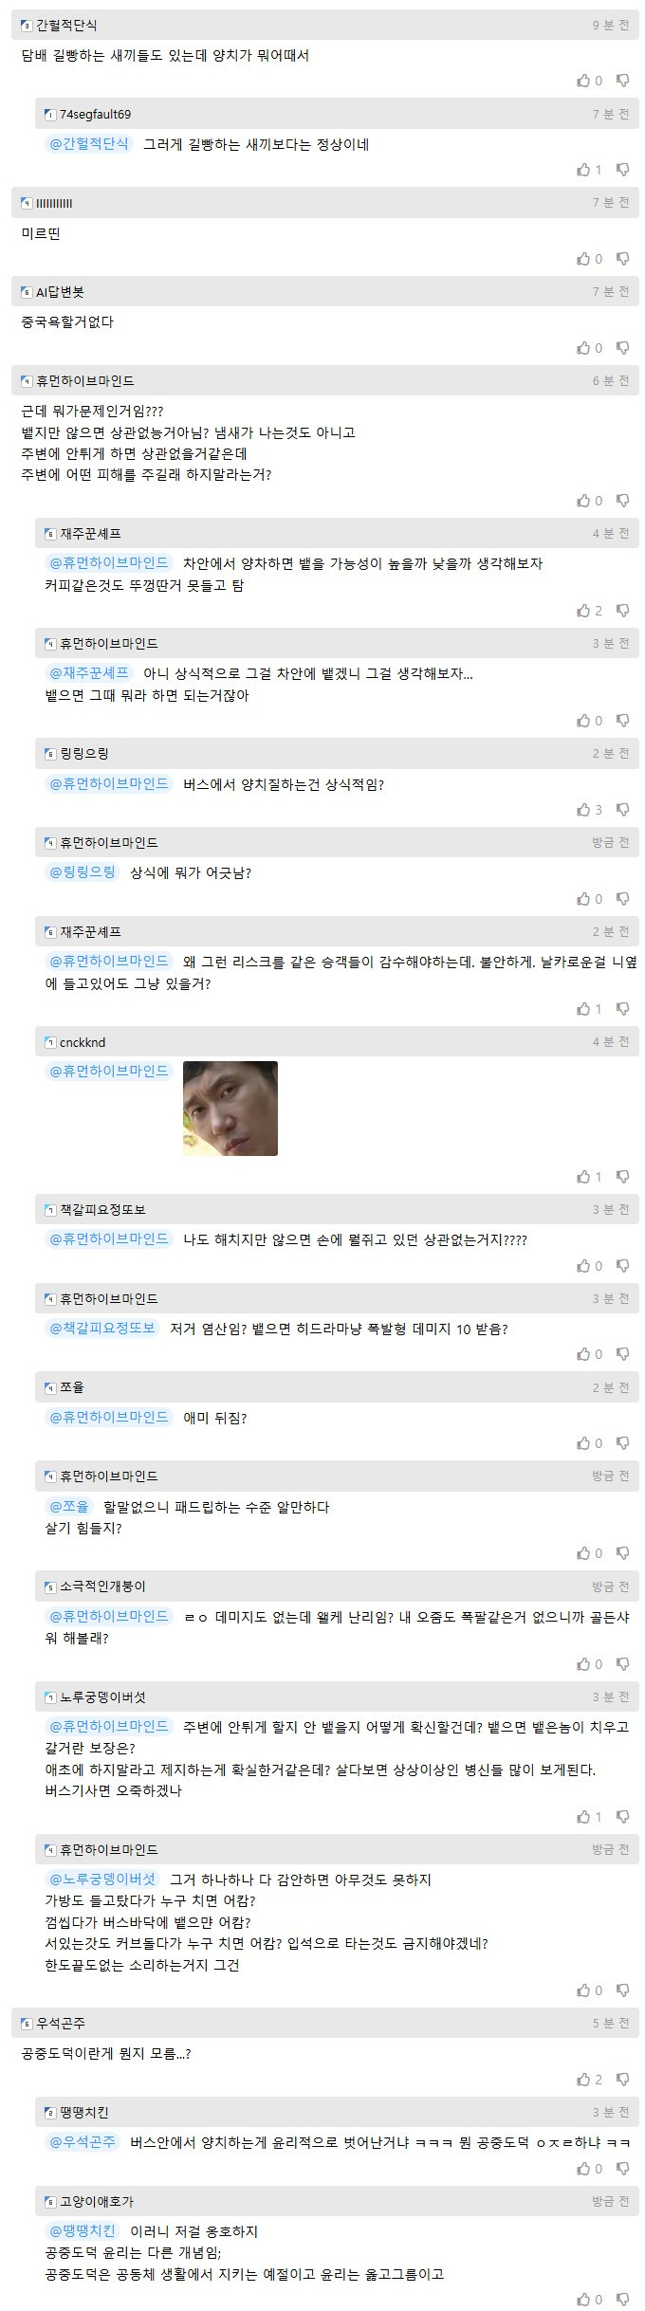Downvote 쪼율's reply
The image size is (645, 2311).
pos(623,1442)
